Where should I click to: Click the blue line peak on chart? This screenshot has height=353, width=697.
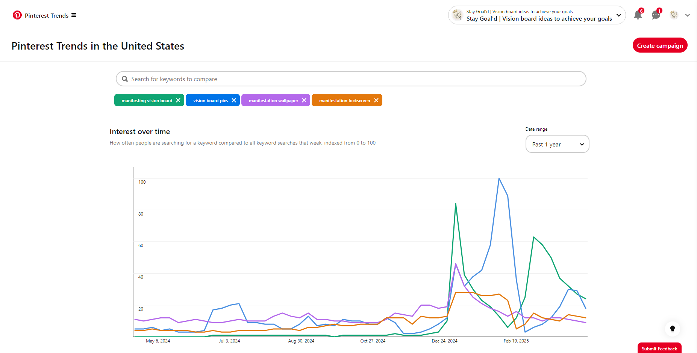point(499,178)
